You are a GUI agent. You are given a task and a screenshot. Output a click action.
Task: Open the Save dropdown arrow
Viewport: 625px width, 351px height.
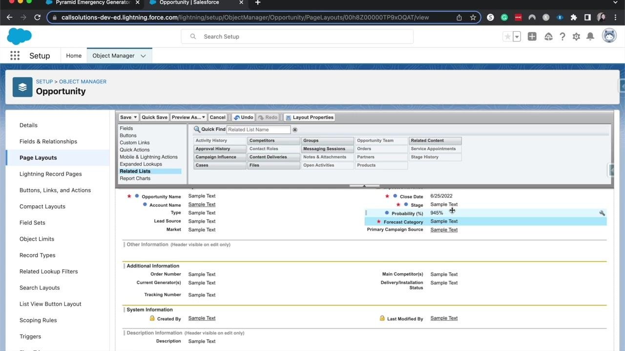(x=135, y=117)
